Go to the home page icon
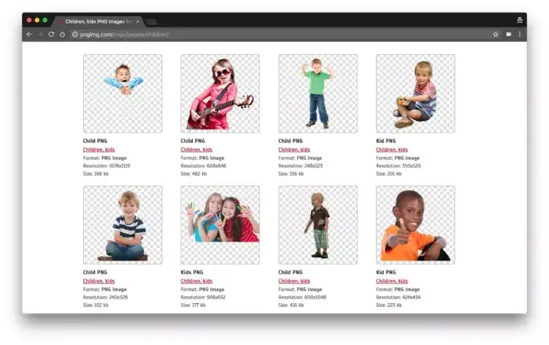 click(63, 34)
